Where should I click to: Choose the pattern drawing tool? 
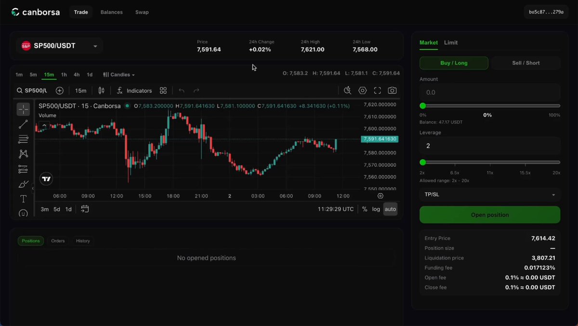pos(23,154)
